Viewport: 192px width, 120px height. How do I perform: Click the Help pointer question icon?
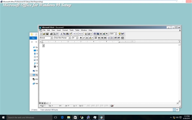pos(123,34)
